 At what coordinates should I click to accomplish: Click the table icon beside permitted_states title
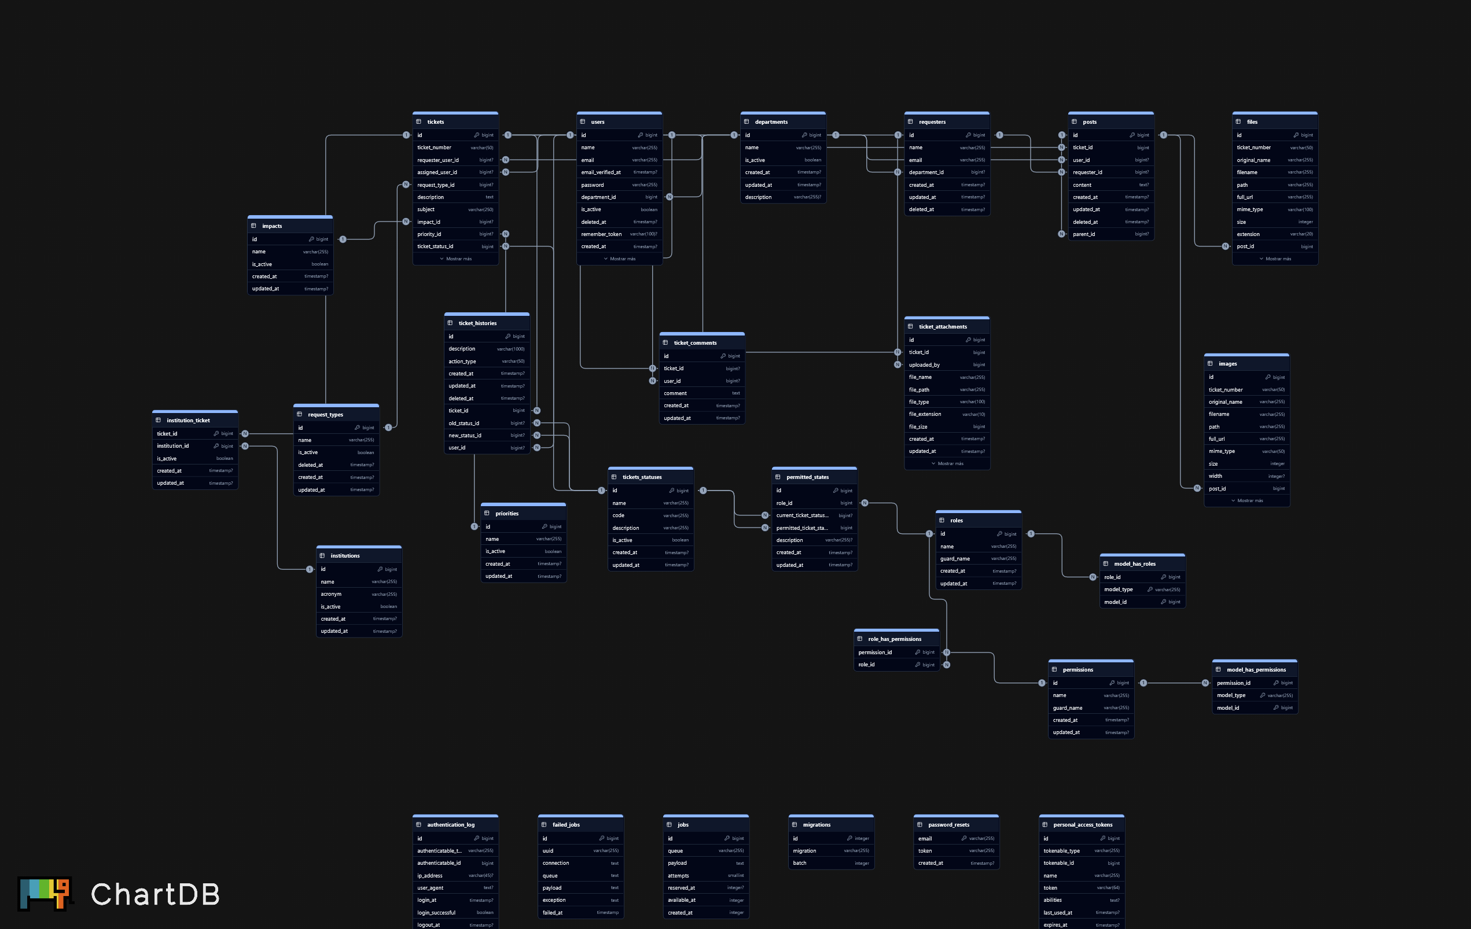click(x=778, y=477)
